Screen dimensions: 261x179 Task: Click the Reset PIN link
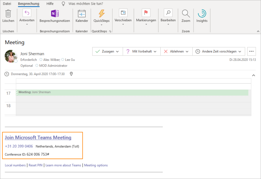point(35,165)
